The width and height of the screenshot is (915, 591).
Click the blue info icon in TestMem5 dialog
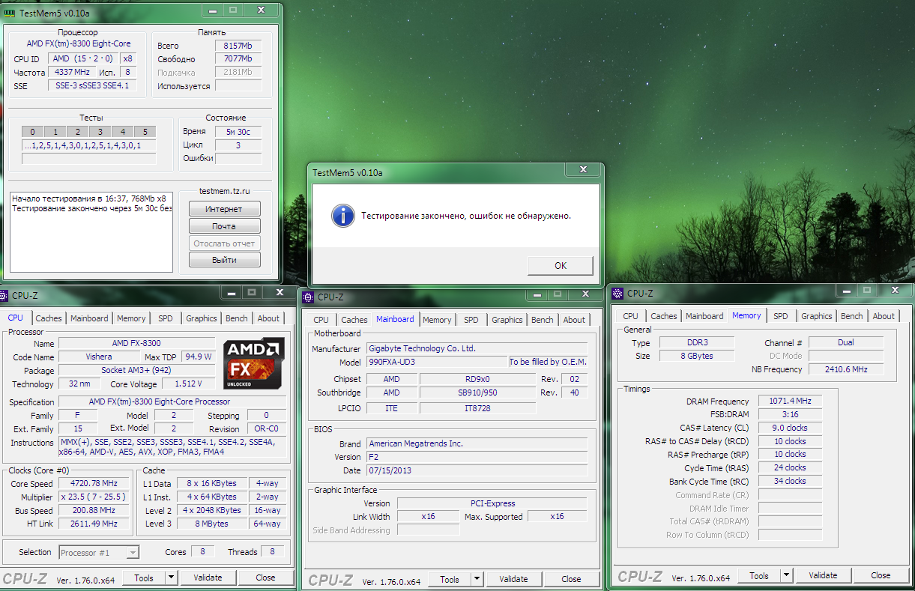(343, 216)
